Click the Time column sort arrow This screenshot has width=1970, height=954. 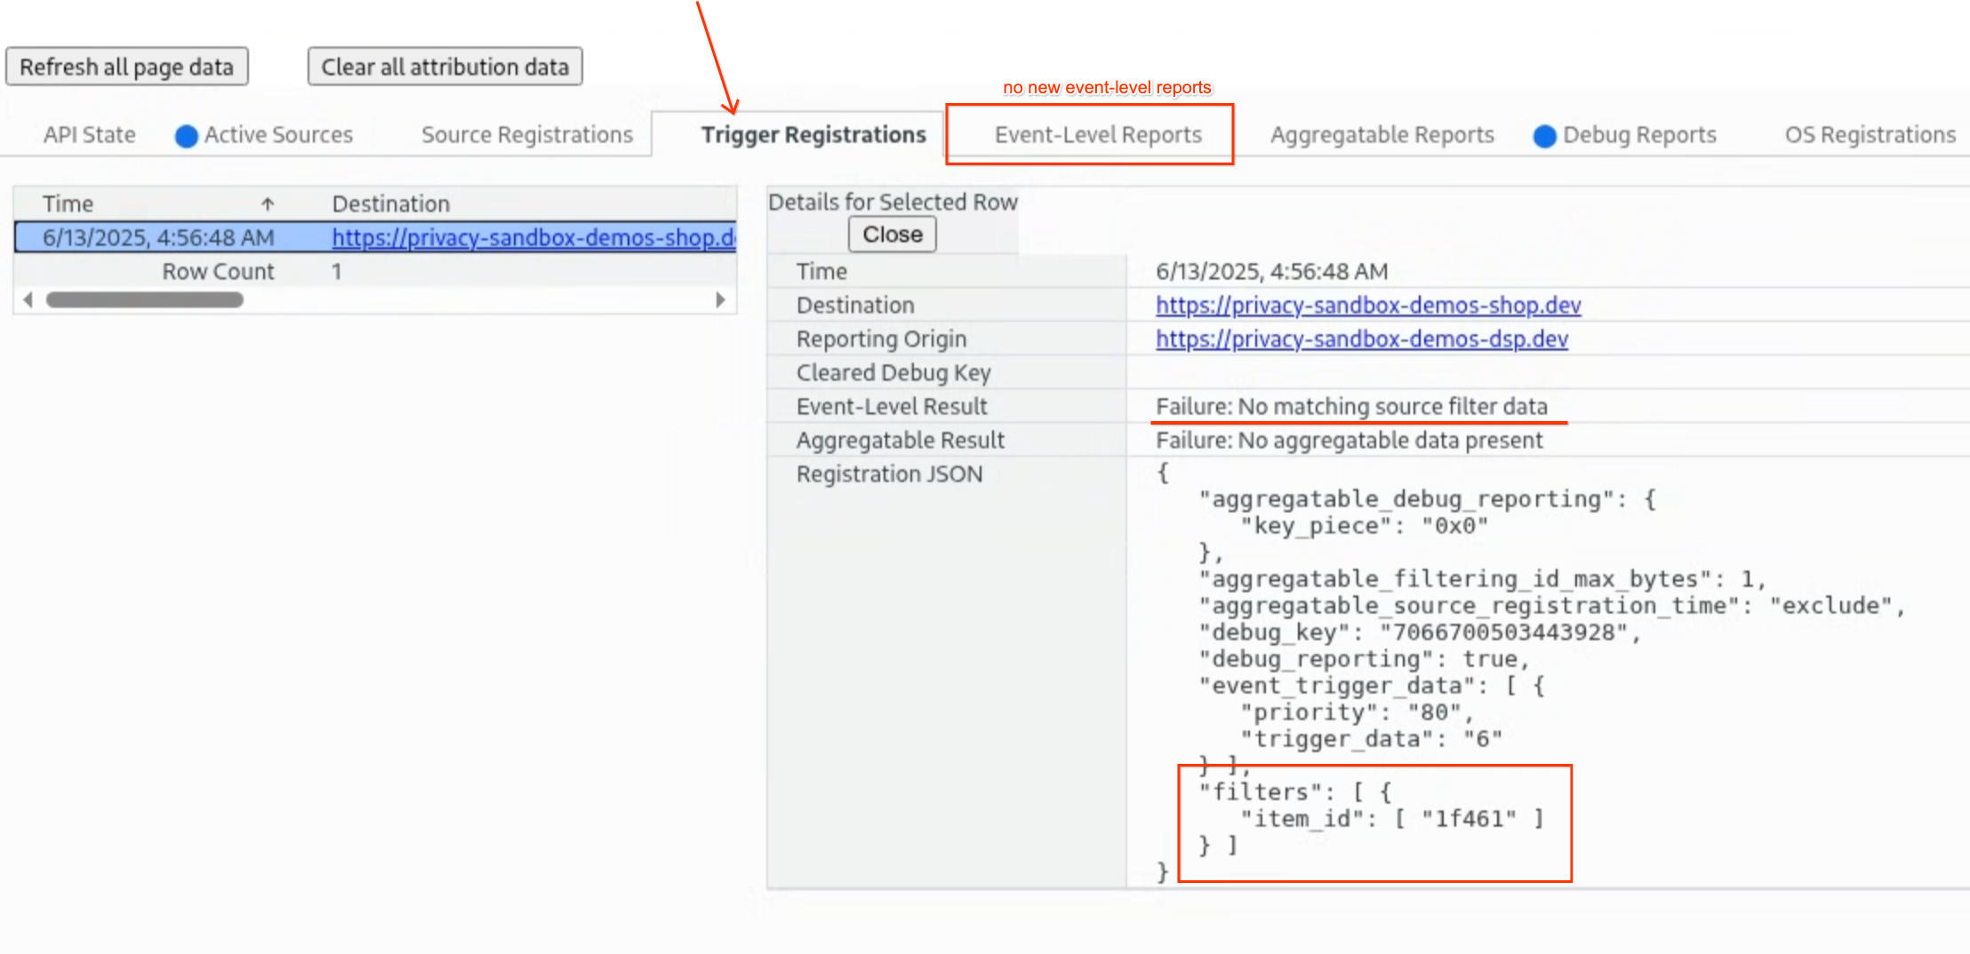267,204
